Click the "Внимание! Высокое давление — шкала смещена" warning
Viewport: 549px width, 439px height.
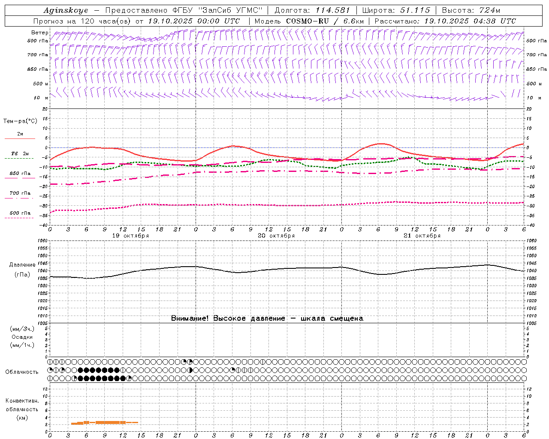tap(267, 318)
